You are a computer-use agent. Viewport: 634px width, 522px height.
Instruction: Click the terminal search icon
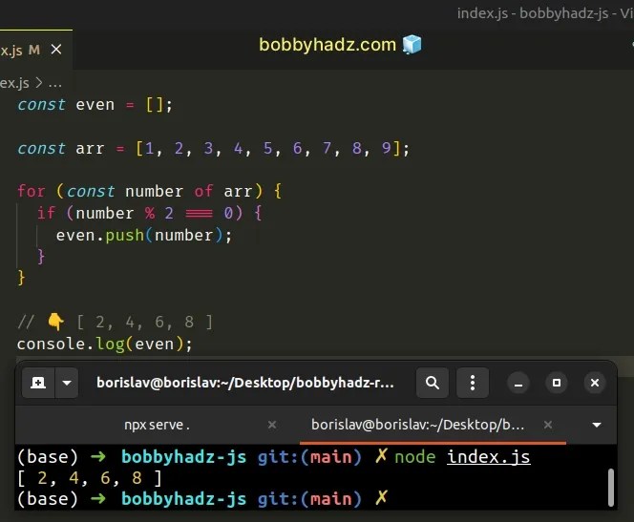433,383
